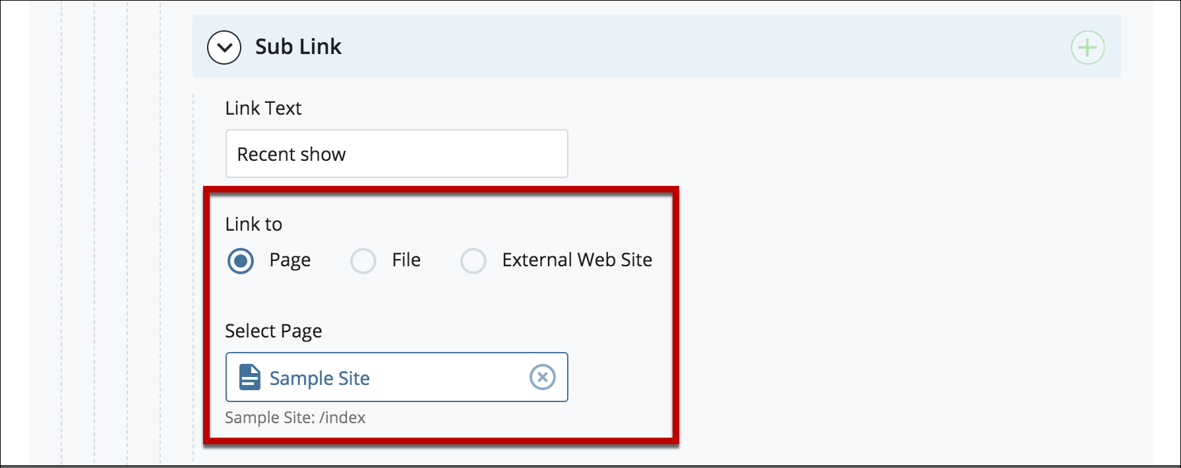
Task: Click the Sub Link heading text
Action: [298, 47]
